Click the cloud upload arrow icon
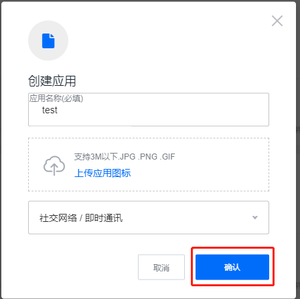 tap(54, 166)
